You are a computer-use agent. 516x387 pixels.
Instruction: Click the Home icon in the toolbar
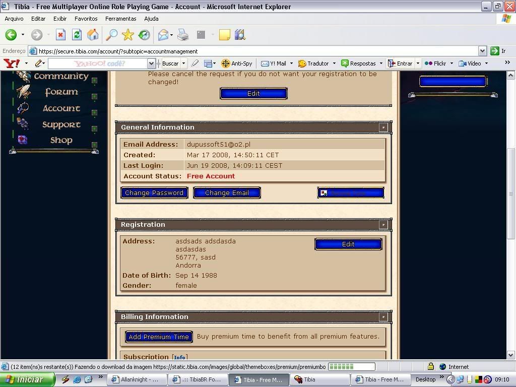click(93, 35)
